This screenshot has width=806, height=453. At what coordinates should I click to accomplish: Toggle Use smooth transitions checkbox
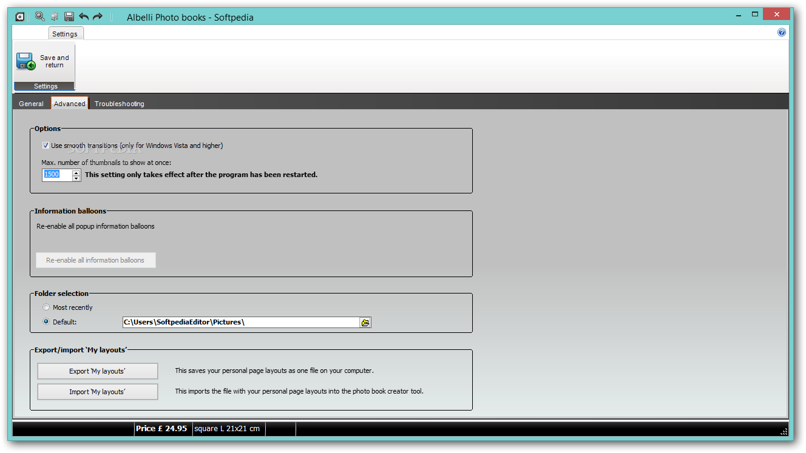pos(46,146)
